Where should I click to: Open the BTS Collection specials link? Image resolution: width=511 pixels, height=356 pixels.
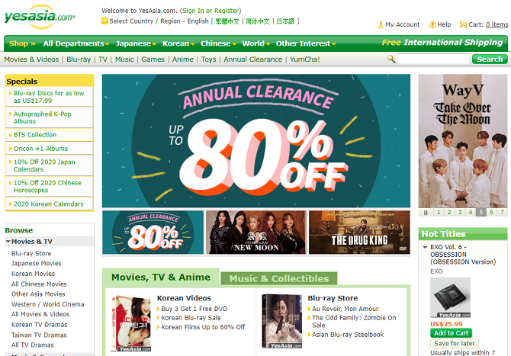pos(35,135)
